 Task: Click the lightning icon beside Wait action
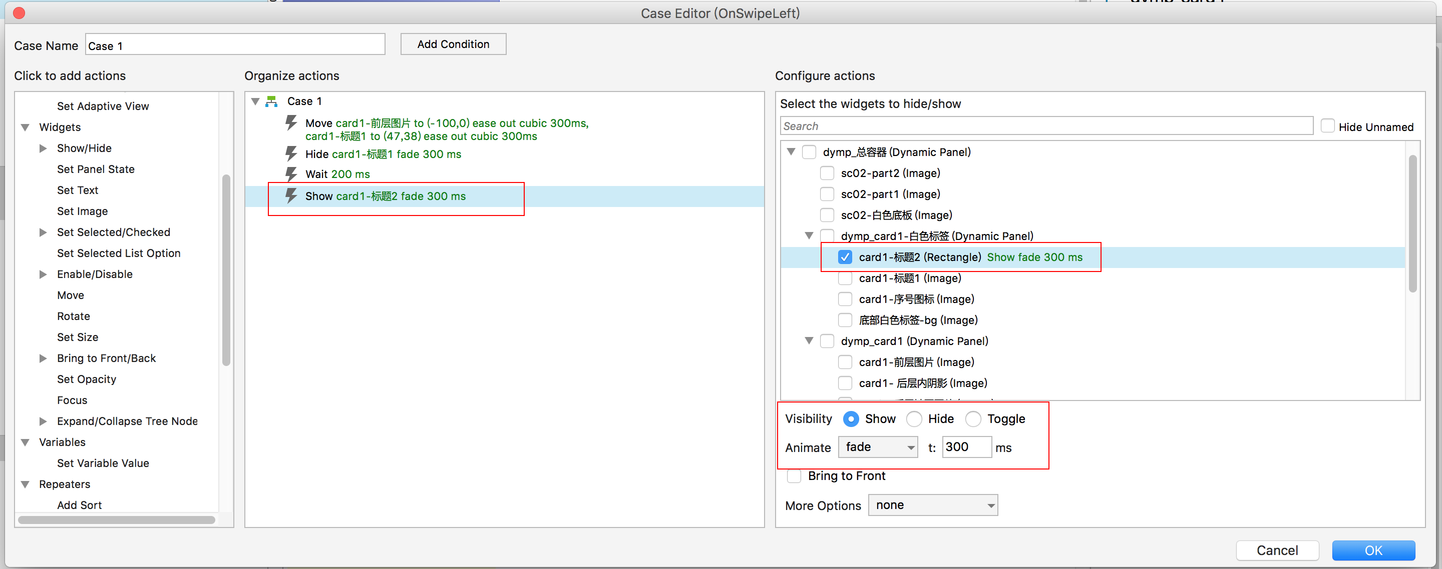[291, 174]
